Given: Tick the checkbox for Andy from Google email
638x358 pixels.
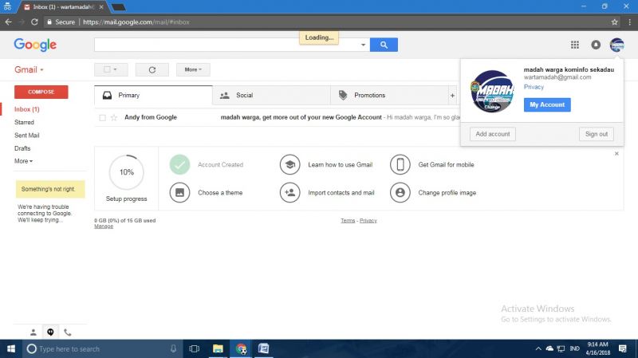Looking at the screenshot, I should click(103, 117).
